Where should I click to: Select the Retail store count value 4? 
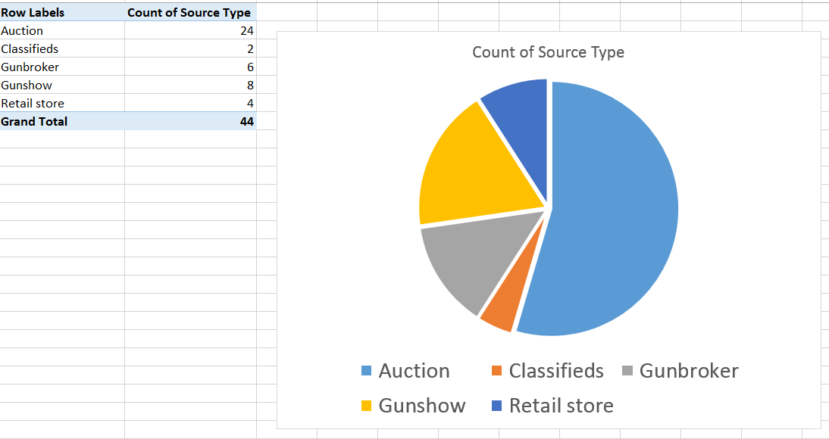coord(190,103)
